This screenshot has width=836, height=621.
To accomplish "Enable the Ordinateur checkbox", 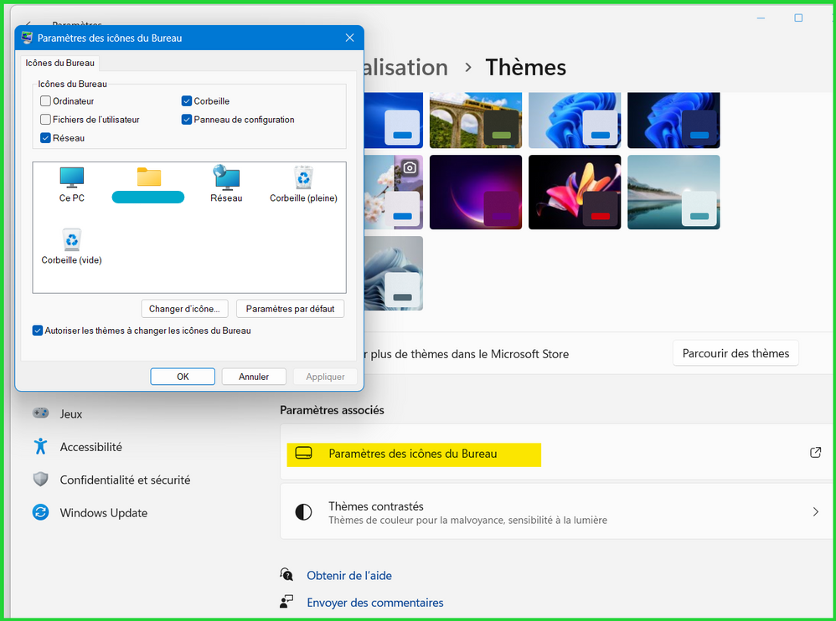I will click(x=46, y=101).
